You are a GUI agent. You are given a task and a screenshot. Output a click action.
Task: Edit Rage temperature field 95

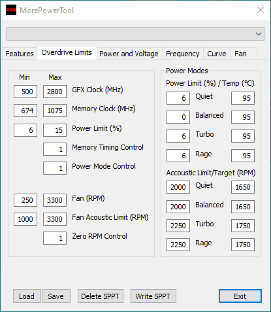click(243, 156)
